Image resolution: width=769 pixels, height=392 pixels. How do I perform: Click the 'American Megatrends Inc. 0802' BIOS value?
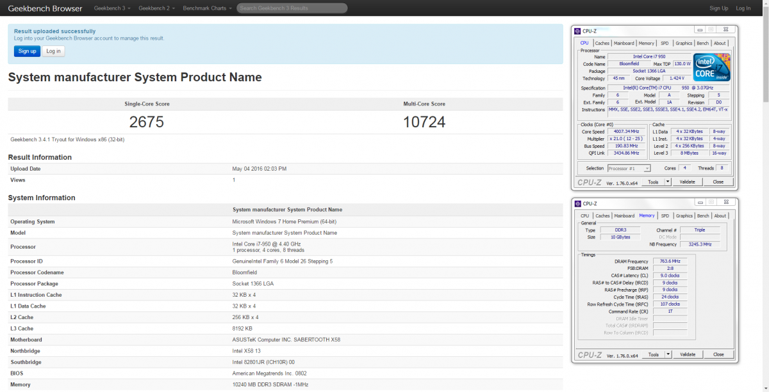click(x=269, y=373)
